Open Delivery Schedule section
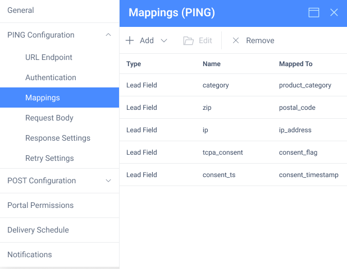347x269 pixels. click(x=60, y=230)
